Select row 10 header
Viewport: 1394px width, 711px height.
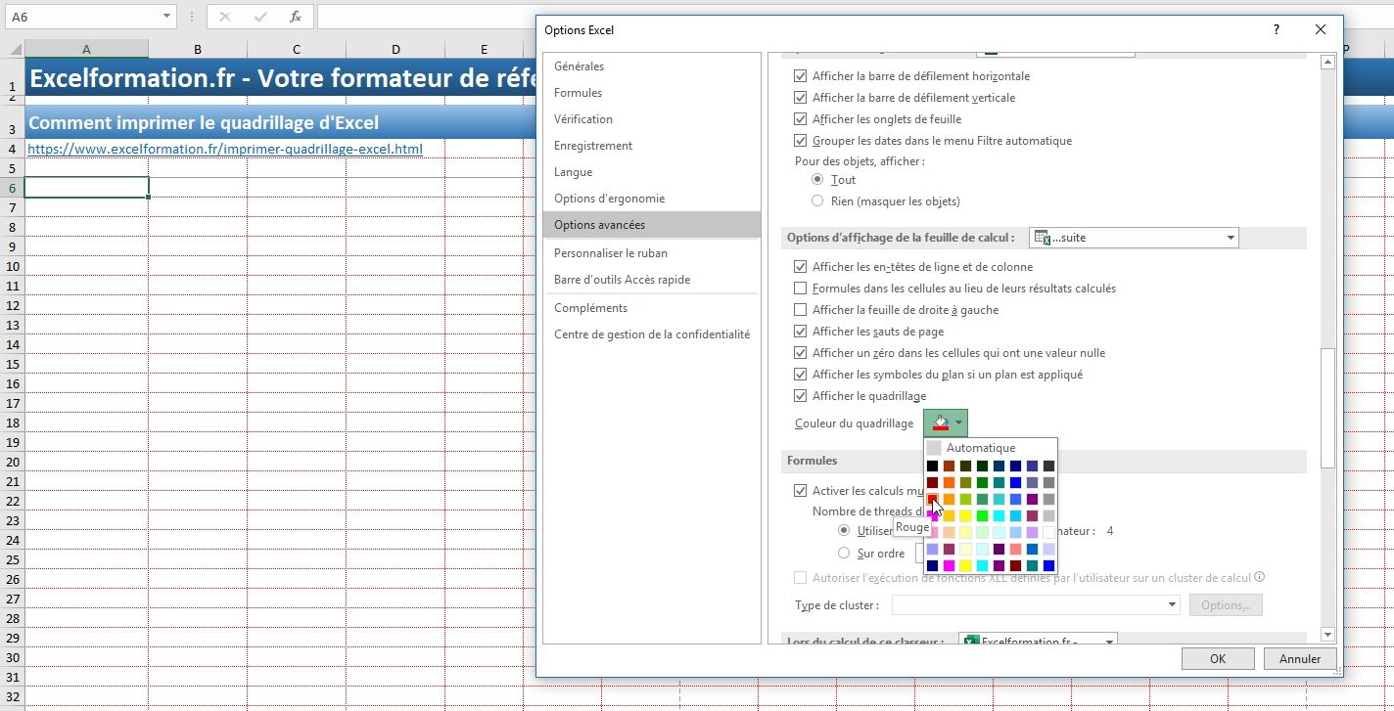point(12,266)
